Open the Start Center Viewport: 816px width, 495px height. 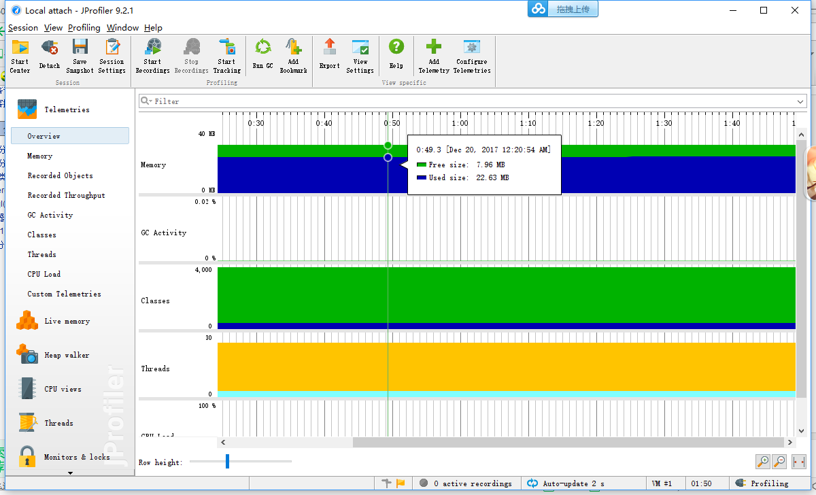click(x=20, y=56)
